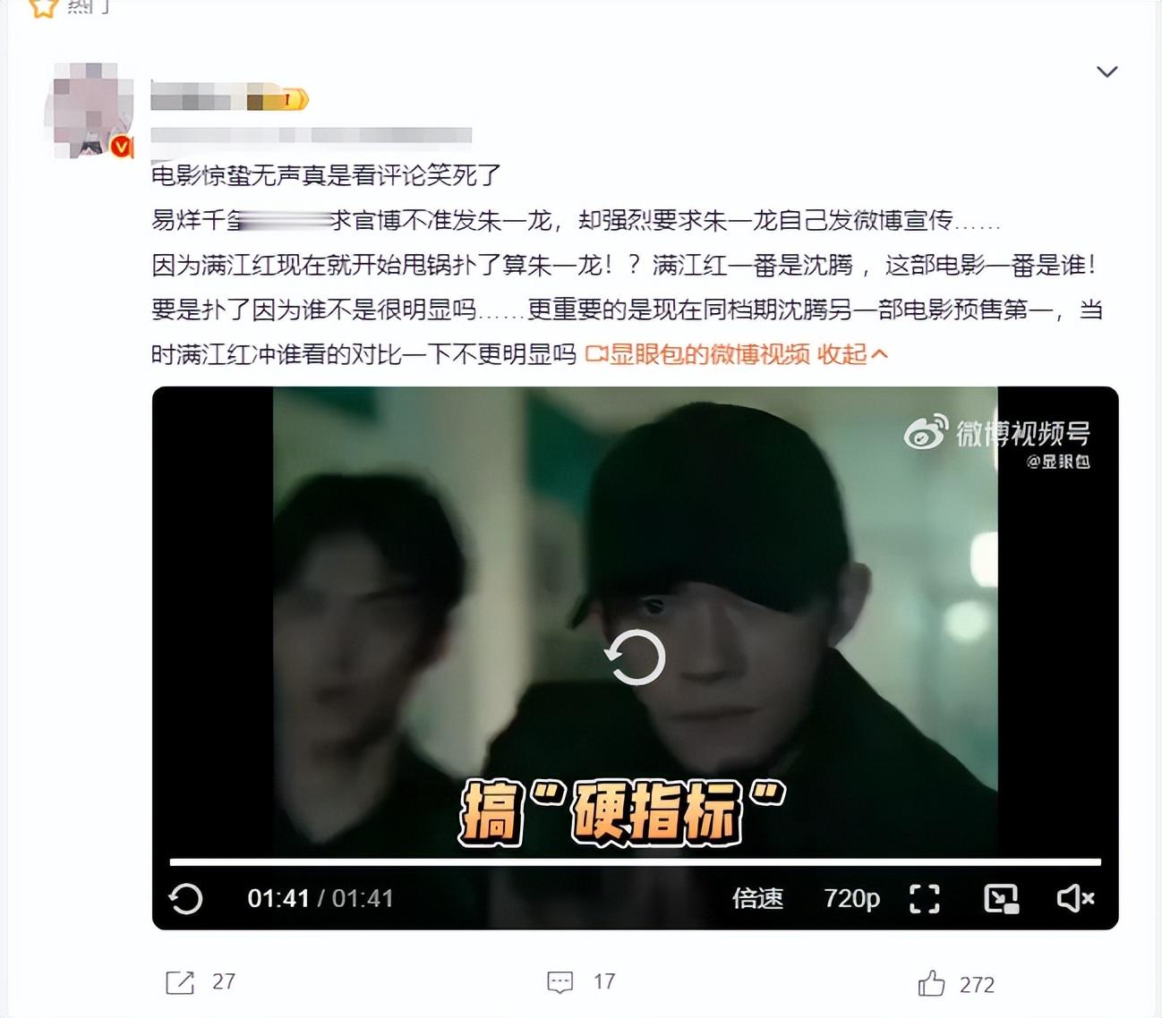Repost this Weibo post via the share icon
The image size is (1162, 1018).
coord(180,982)
